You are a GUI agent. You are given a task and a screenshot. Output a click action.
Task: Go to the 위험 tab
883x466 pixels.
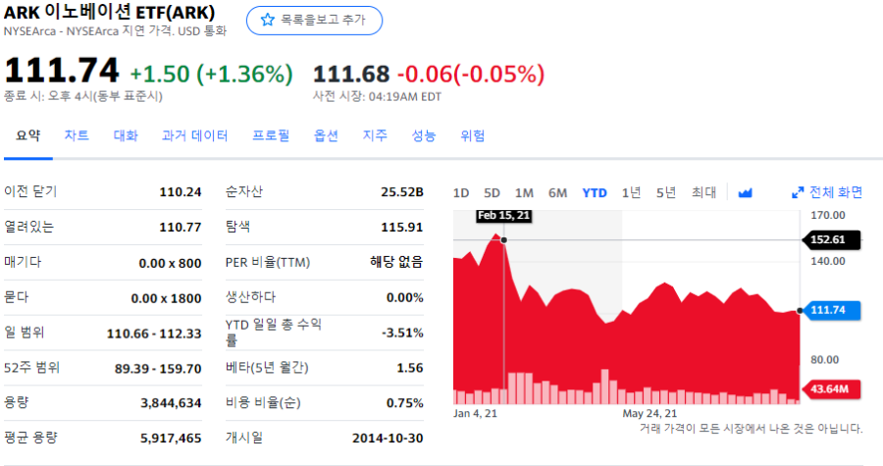[x=473, y=135]
